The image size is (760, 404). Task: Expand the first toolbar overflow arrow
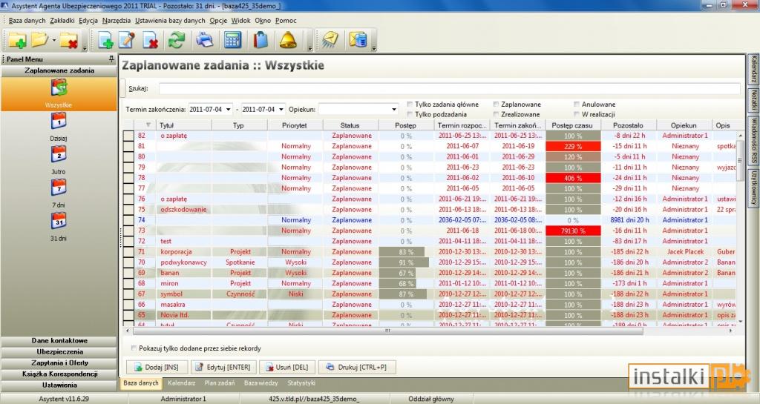[85, 48]
